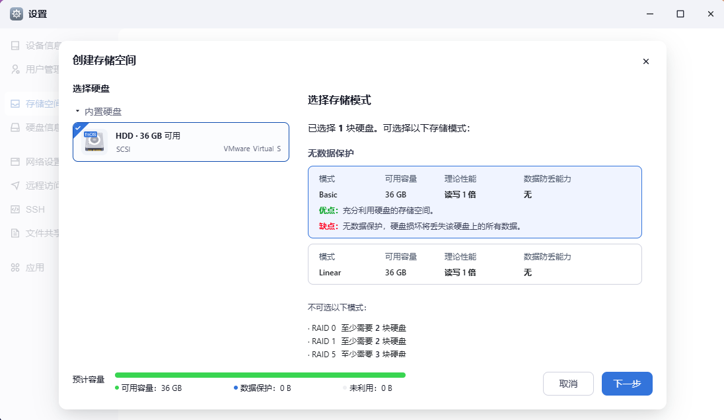
Task: Click the 下一步 button
Action: click(x=627, y=384)
